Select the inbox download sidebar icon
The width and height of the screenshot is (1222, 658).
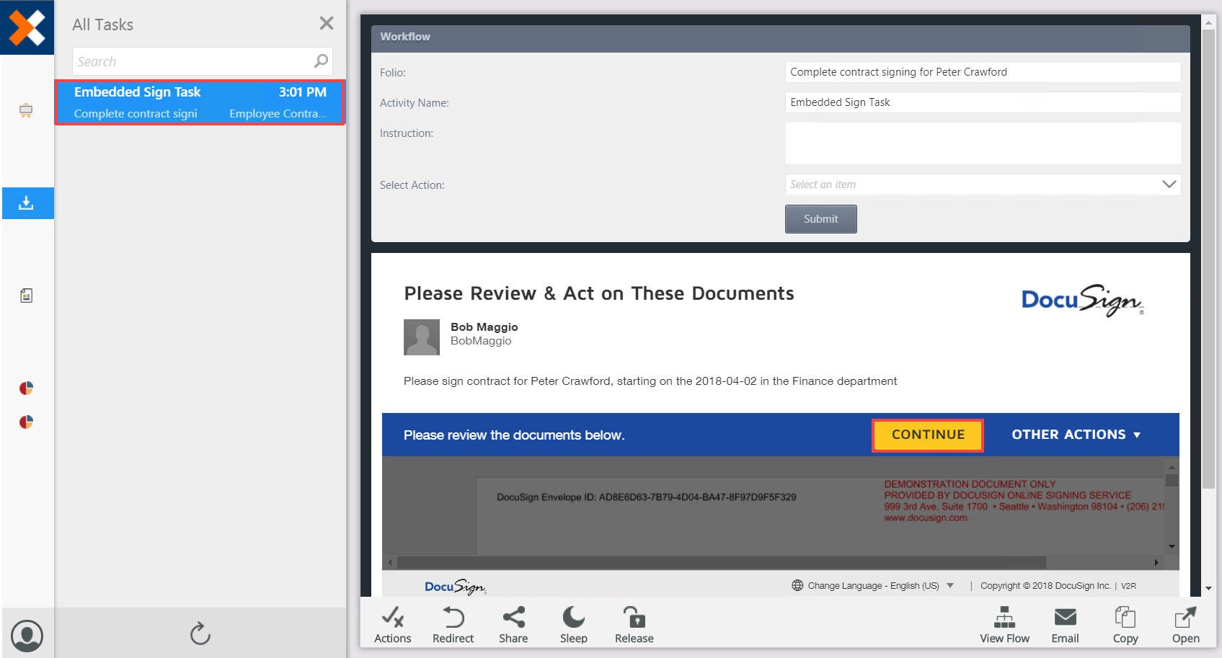(27, 203)
